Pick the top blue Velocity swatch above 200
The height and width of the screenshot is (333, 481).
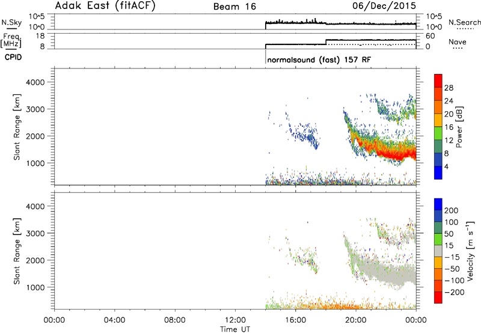click(x=438, y=204)
